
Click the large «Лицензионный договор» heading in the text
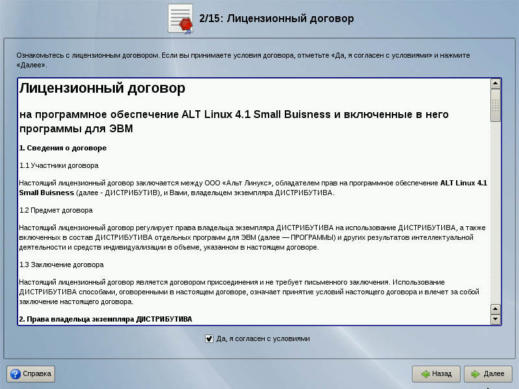[x=103, y=88]
